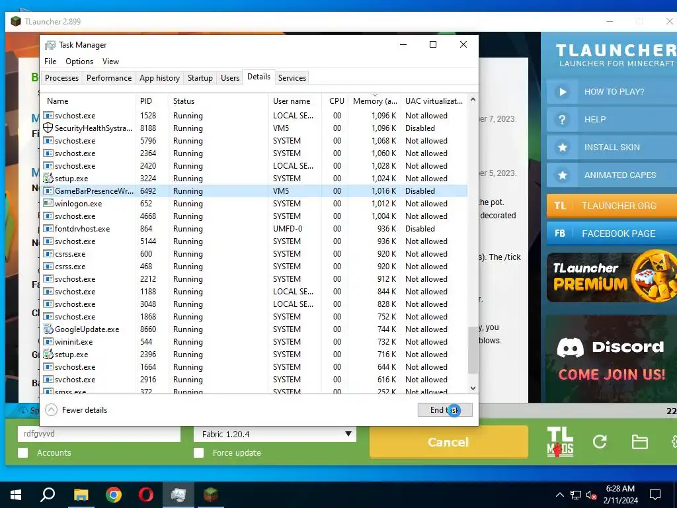Switch to Processes tab
Screen dimensions: 677x508
[61, 78]
